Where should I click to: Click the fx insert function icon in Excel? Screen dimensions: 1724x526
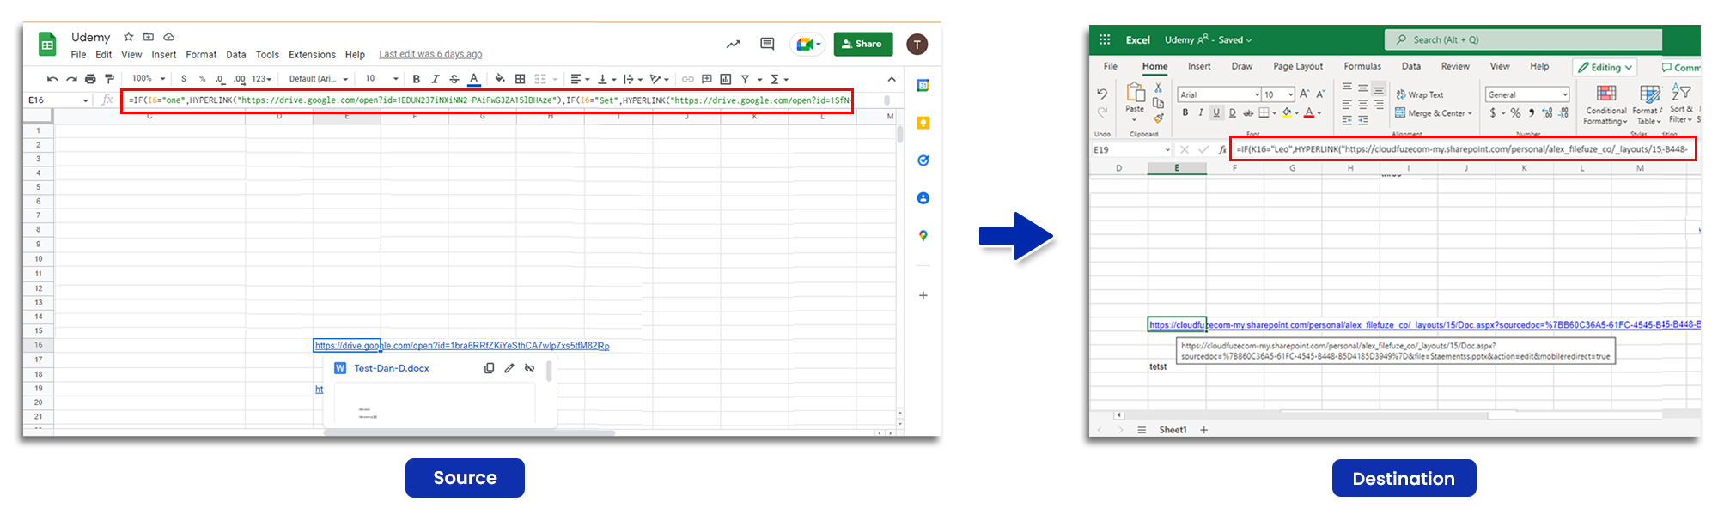pyautogui.click(x=1221, y=149)
